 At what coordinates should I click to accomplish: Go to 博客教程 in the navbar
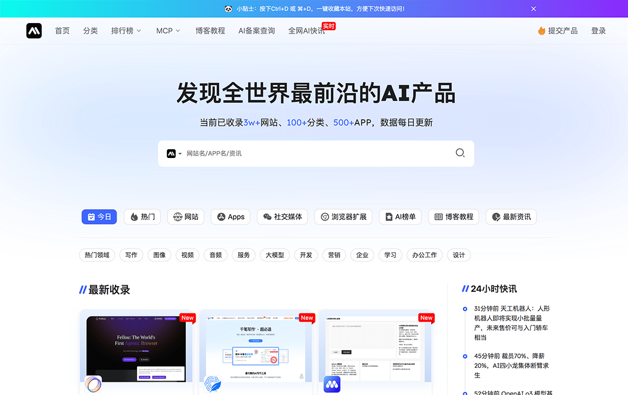pyautogui.click(x=210, y=31)
